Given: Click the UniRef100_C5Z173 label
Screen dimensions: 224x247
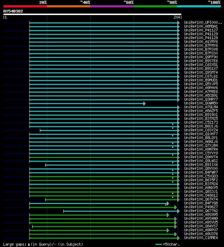Looking at the screenshot, I should coord(201,122).
